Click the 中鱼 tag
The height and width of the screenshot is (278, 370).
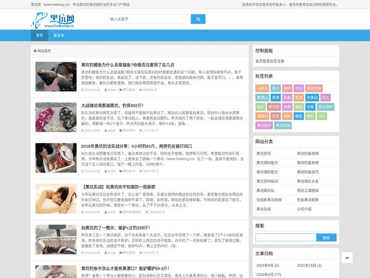(x=310, y=107)
